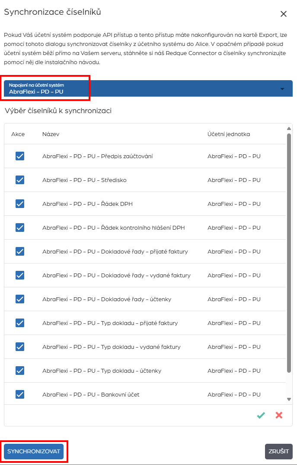This screenshot has height=465, width=297.
Task: Click the scroll-up arrow of the list
Action: pyautogui.click(x=289, y=128)
